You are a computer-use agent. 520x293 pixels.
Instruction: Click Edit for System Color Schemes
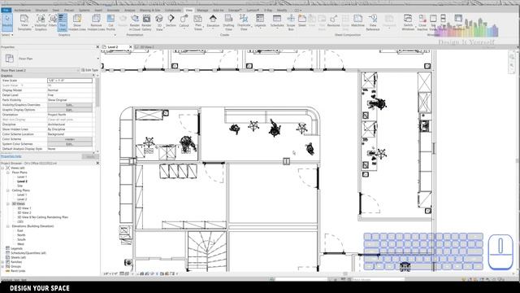click(x=70, y=144)
